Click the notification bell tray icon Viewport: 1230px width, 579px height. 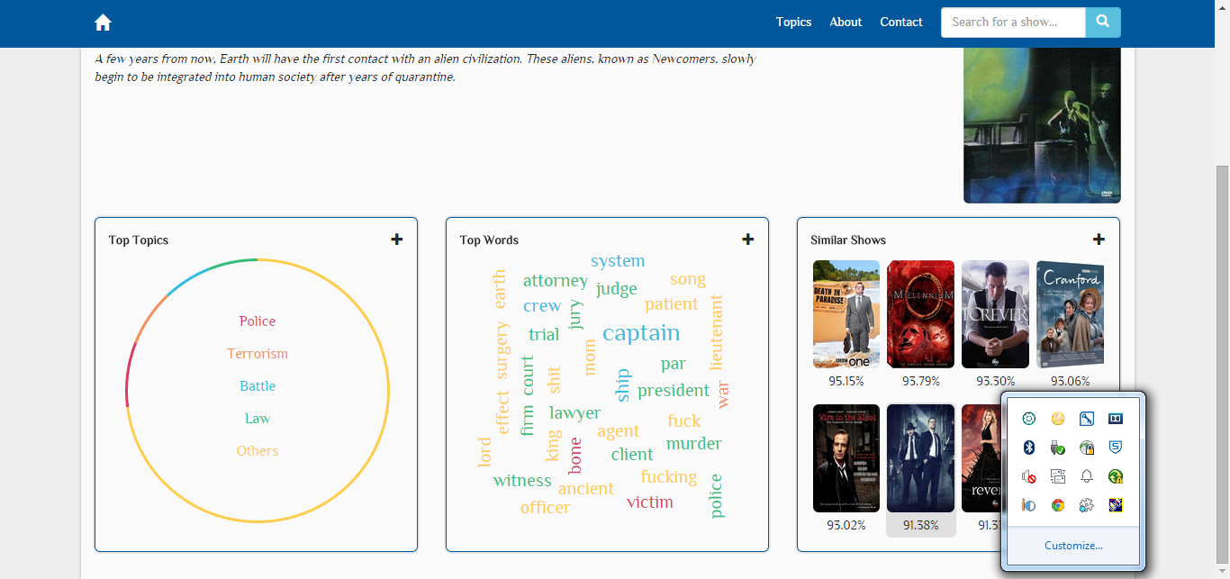1087,476
